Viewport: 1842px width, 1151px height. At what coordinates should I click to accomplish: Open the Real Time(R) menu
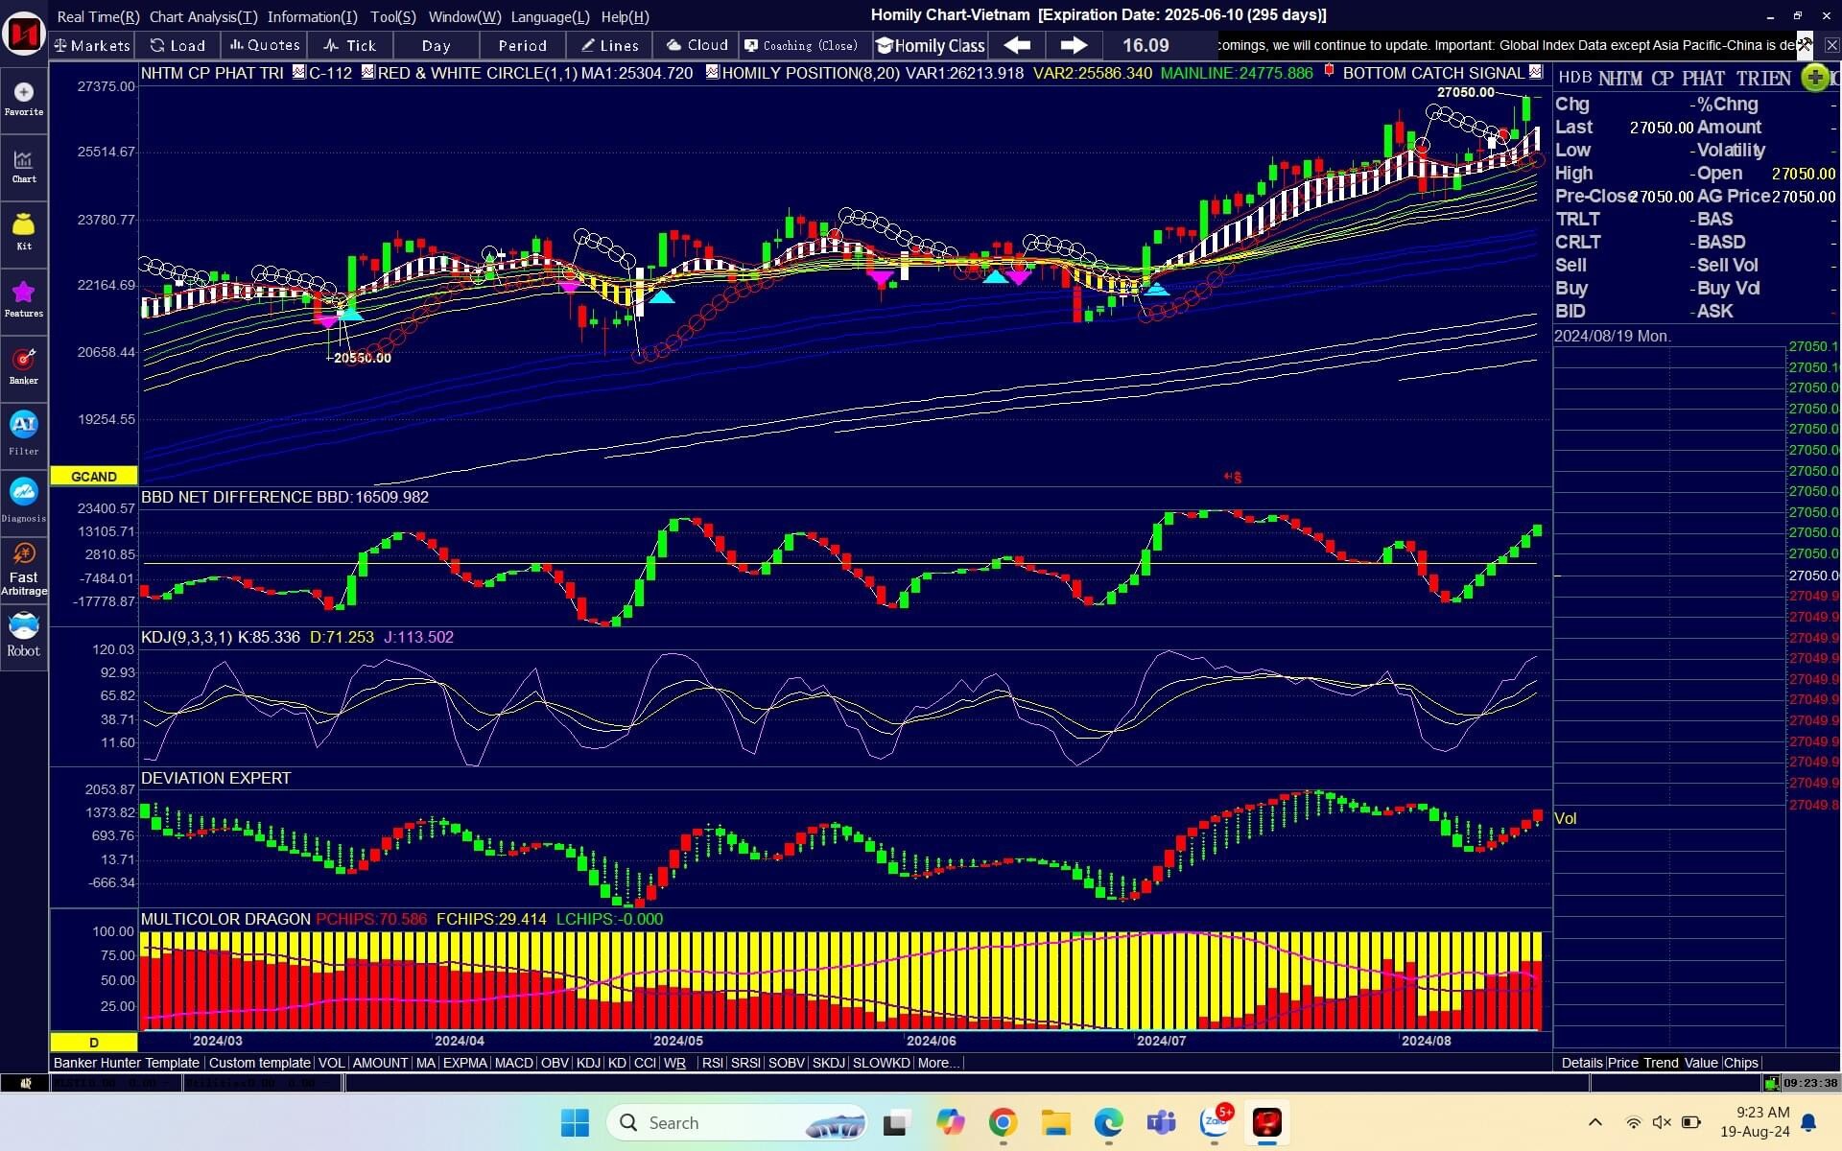pos(98,16)
